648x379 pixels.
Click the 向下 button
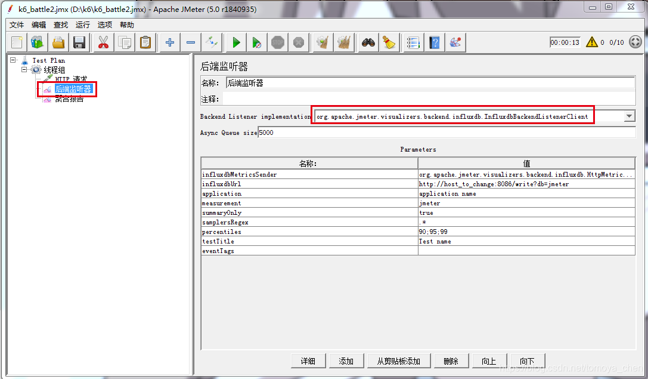[x=528, y=361]
